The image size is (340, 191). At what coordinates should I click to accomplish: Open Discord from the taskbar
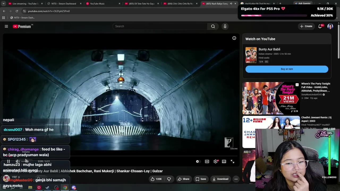(x=74, y=188)
